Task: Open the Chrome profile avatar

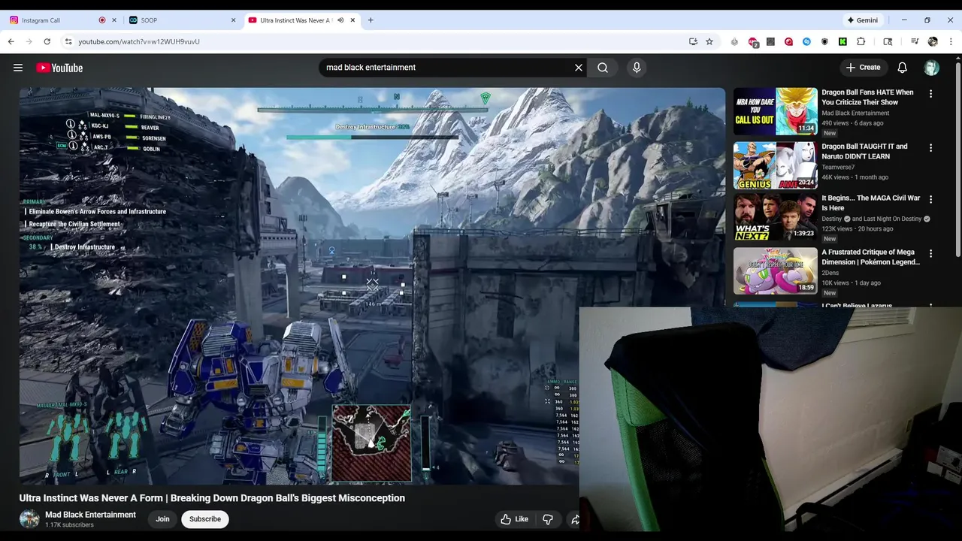Action: 933,41
